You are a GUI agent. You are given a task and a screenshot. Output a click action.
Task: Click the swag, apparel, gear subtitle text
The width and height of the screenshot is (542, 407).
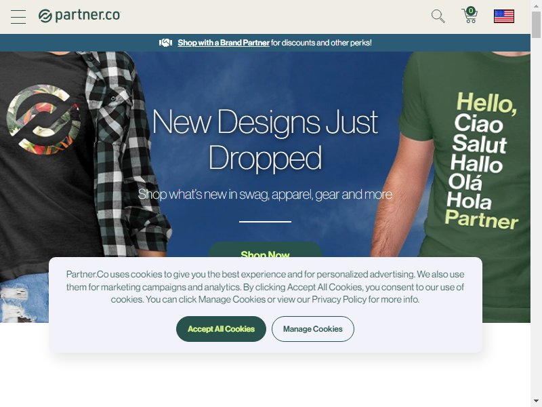click(x=265, y=194)
